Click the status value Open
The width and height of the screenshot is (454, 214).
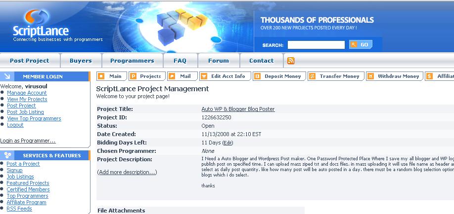208,126
